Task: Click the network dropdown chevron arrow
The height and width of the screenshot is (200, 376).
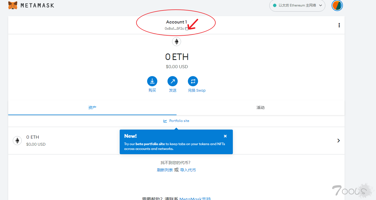Action: 321,5
